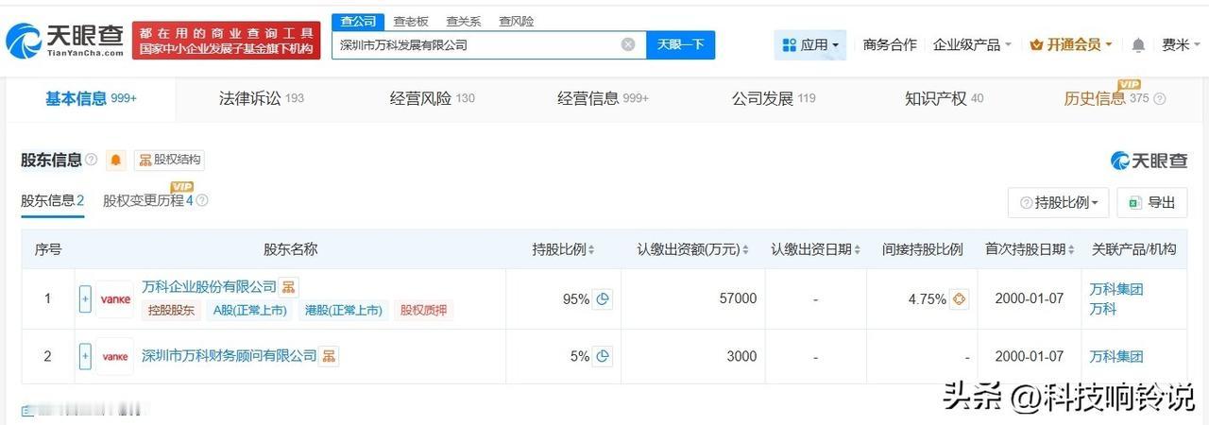Switch to the 历史信息 tab
1209x425 pixels.
[1106, 98]
